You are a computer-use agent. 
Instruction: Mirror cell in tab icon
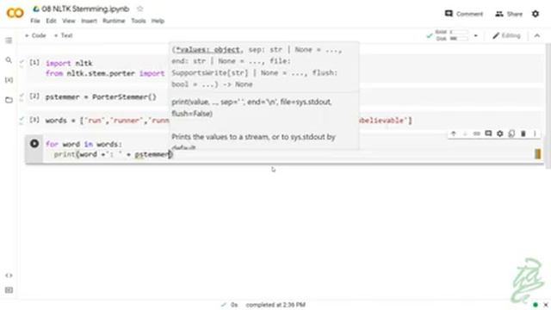click(x=511, y=133)
